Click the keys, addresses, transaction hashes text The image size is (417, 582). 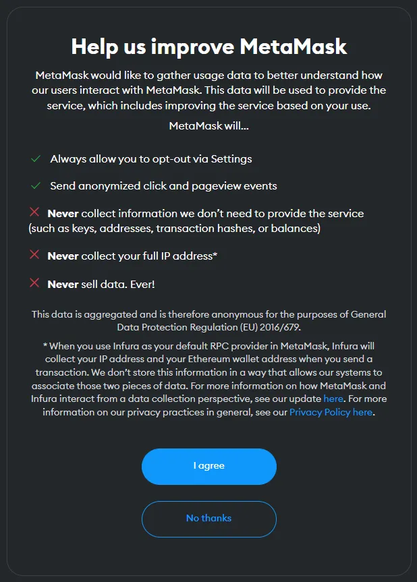coord(175,228)
